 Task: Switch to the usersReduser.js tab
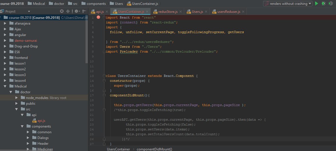click(228, 12)
